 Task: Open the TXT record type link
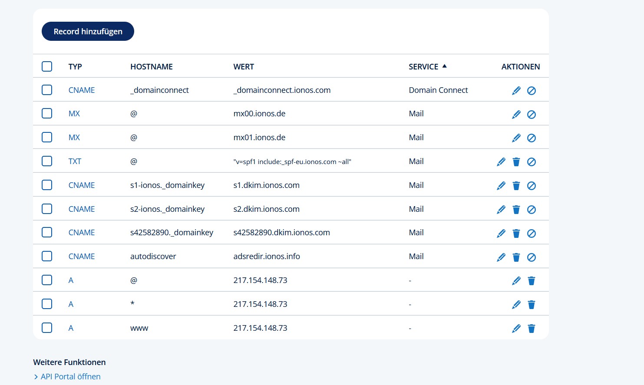(x=75, y=161)
